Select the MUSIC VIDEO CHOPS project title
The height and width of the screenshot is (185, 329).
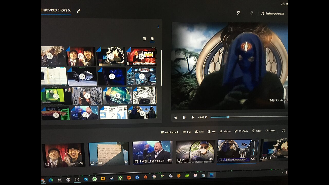[56, 10]
